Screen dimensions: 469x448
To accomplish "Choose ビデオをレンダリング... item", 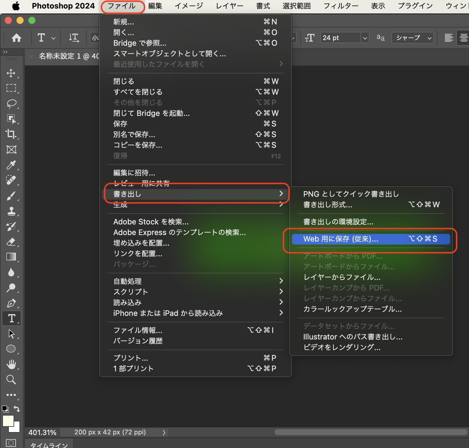I will tap(371, 347).
